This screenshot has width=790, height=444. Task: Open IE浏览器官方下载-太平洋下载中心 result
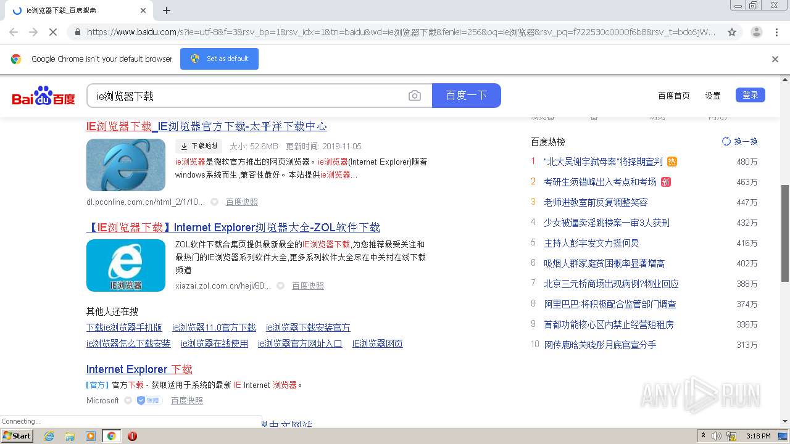pyautogui.click(x=207, y=126)
